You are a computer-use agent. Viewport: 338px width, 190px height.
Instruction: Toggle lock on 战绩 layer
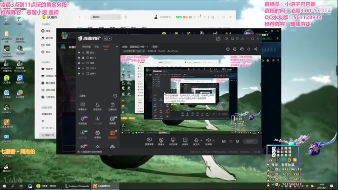click(x=83, y=63)
